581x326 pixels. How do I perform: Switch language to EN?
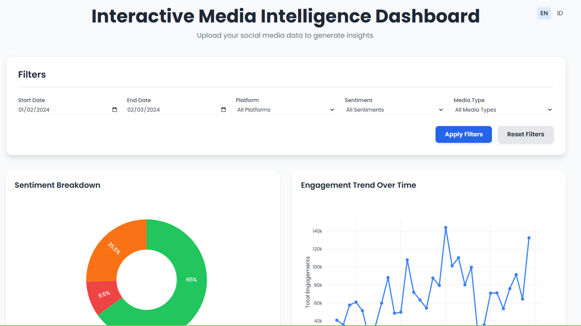click(x=544, y=13)
